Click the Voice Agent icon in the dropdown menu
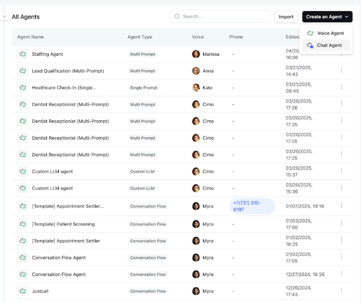Screen dimensions: 361x303 tap(310, 33)
